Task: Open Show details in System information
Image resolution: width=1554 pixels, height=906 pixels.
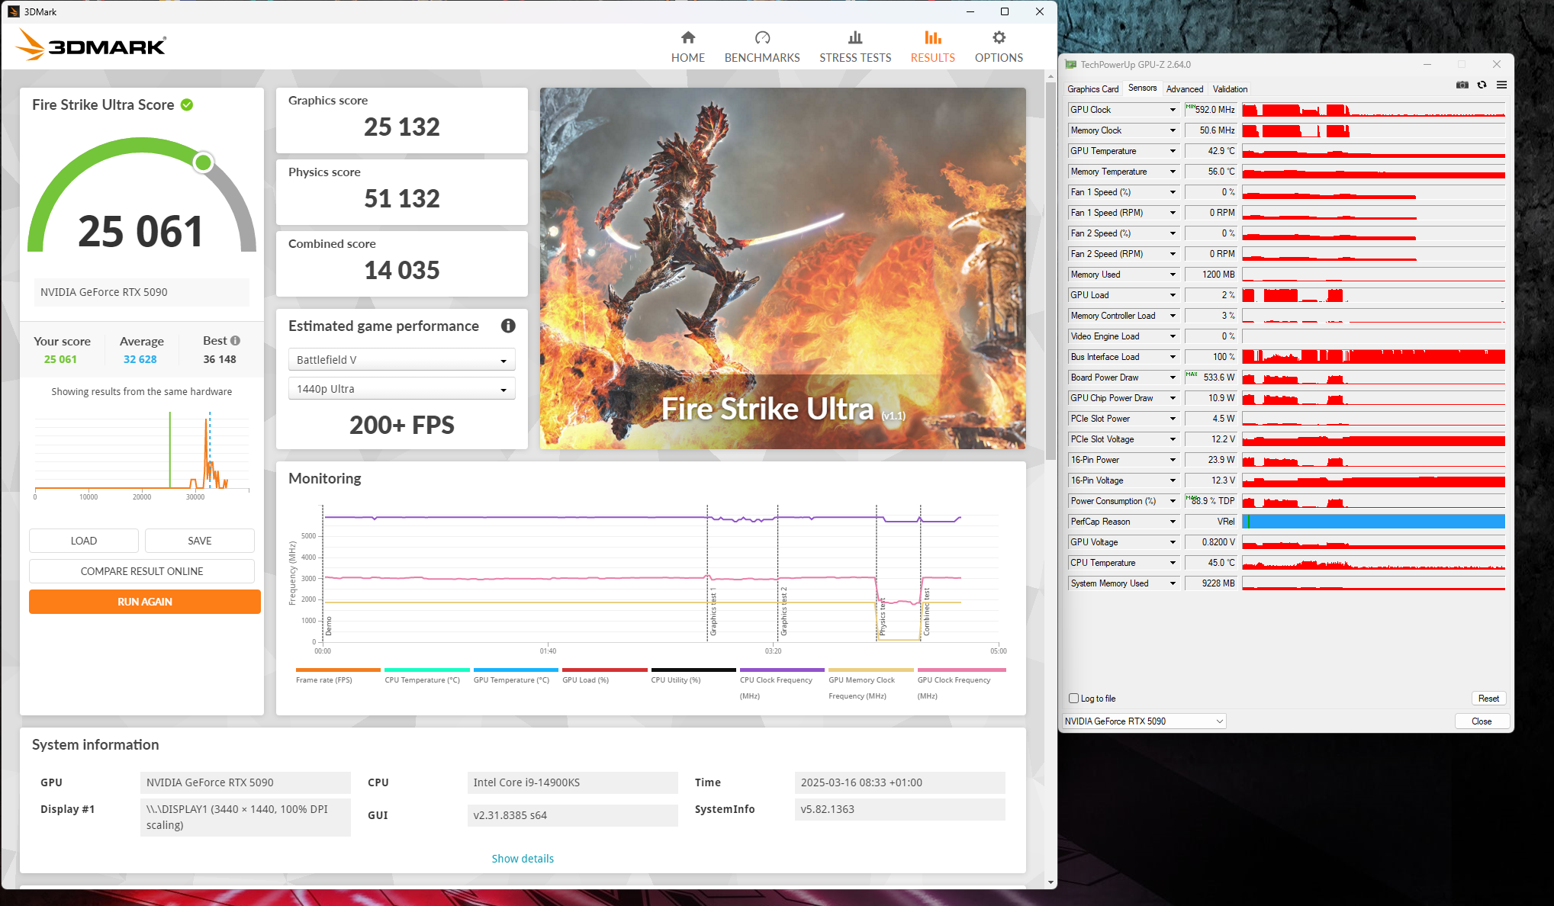Action: point(523,858)
